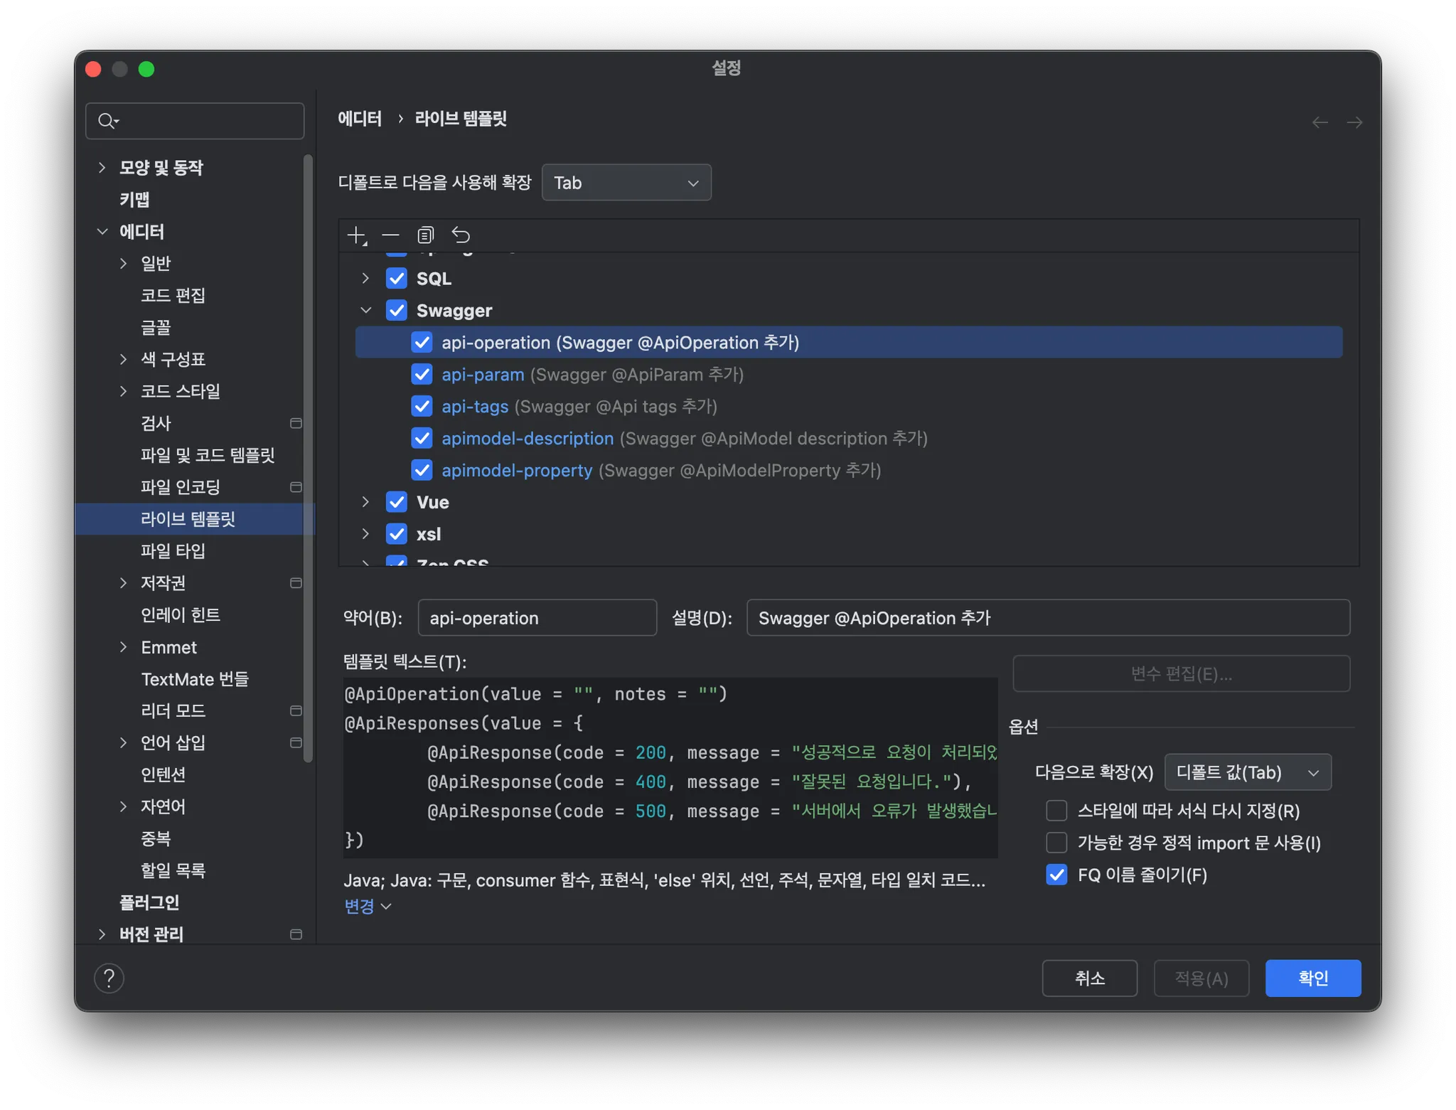Collapse the Swagger template group
The image size is (1456, 1110).
pyautogui.click(x=366, y=310)
